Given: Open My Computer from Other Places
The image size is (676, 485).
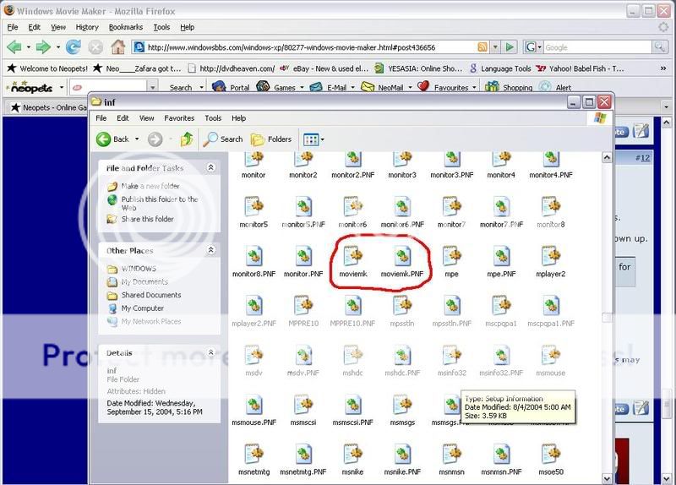Looking at the screenshot, I should (x=142, y=308).
